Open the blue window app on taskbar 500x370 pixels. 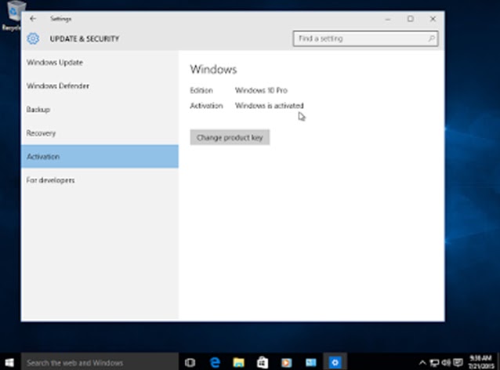click(310, 362)
